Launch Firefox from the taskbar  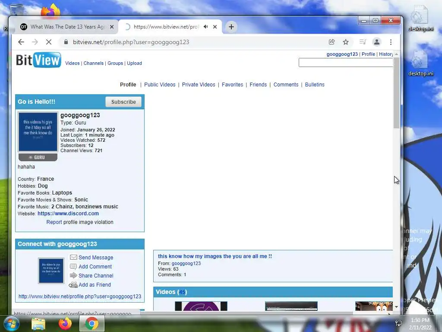tap(65, 324)
